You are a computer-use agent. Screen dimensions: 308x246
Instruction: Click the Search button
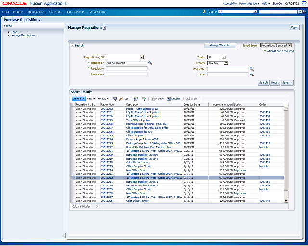click(x=263, y=83)
